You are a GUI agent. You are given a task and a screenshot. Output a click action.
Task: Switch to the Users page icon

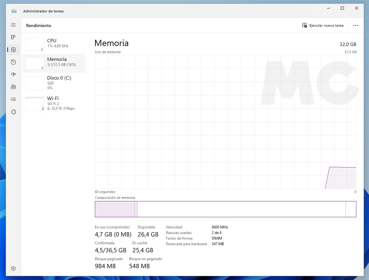pos(13,87)
